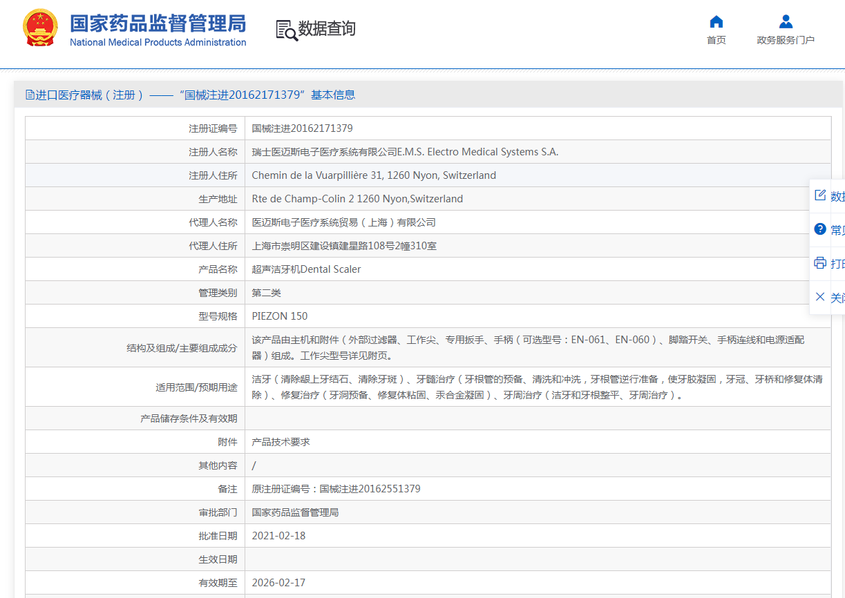Click the 批准日期 row label
This screenshot has width=845, height=598.
coord(218,536)
